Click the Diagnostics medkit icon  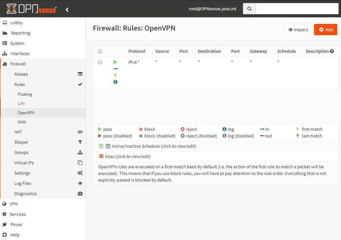pos(80,194)
